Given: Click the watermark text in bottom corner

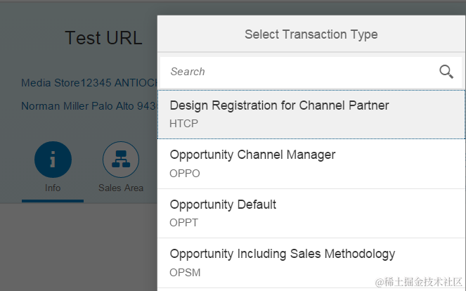Looking at the screenshot, I should pos(418,282).
